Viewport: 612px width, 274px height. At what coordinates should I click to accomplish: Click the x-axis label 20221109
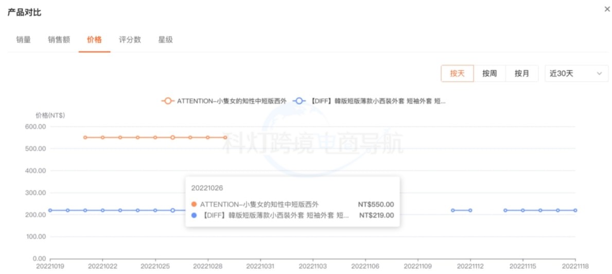point(417,267)
